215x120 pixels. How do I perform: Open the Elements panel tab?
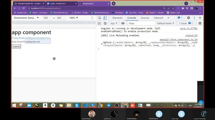(117, 18)
